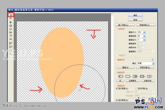Screen dimensions: 165x110
Task: Open the 画笔压力 dropdown arrow
Action: click(144, 40)
